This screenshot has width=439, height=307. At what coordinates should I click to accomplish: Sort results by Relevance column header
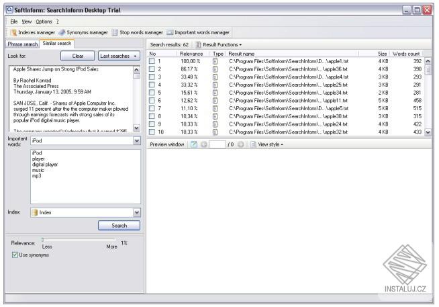(x=191, y=54)
